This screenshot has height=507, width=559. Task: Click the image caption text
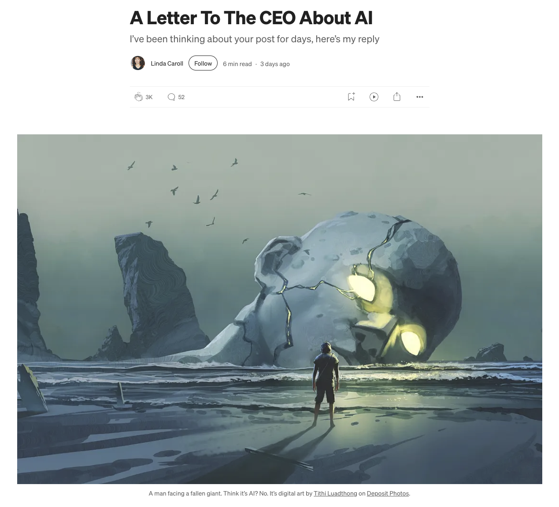tap(279, 493)
